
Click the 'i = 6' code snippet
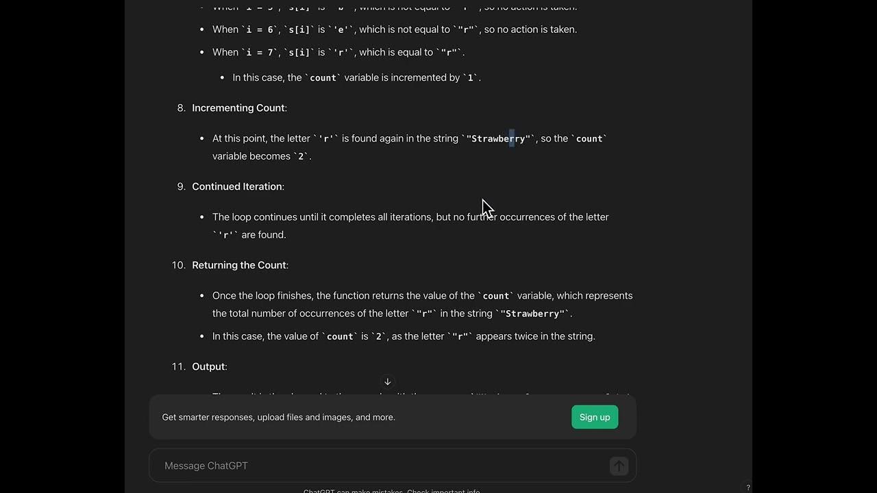pyautogui.click(x=260, y=29)
